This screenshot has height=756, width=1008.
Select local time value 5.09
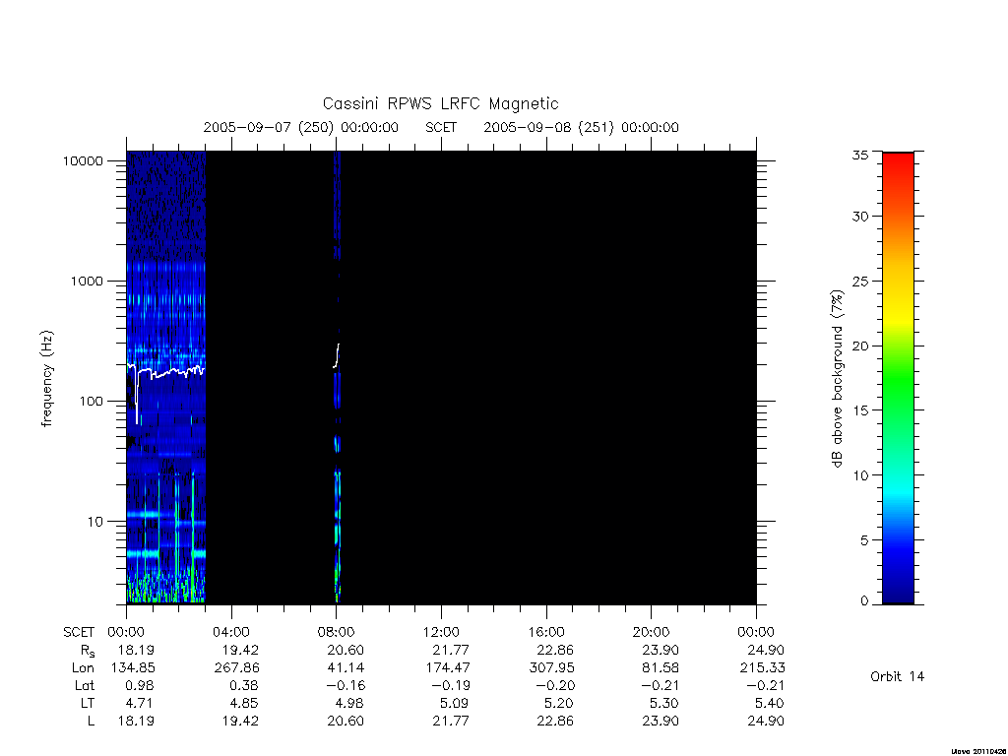coord(455,703)
